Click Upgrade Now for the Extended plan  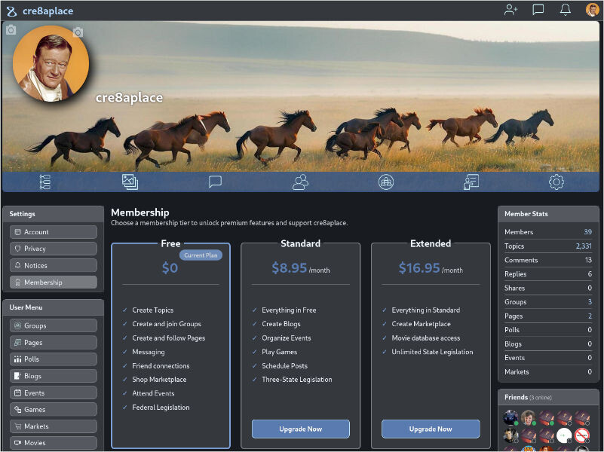pyautogui.click(x=430, y=429)
